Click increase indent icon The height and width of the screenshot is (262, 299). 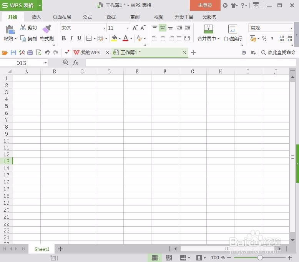(x=188, y=28)
